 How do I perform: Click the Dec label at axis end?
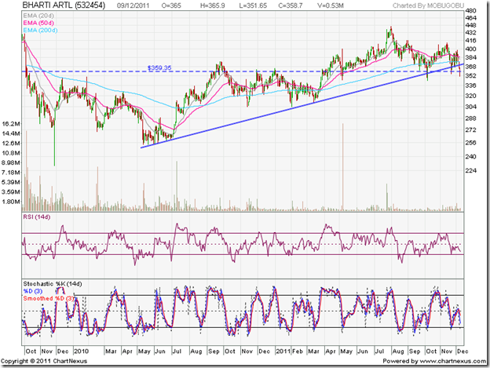(463, 352)
